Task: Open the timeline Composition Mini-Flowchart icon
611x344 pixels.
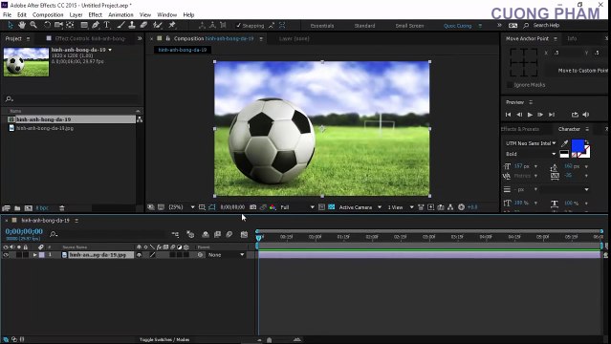Action: (175, 234)
